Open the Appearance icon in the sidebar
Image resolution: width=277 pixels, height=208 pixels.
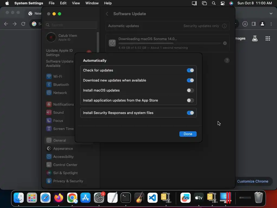coord(49,149)
